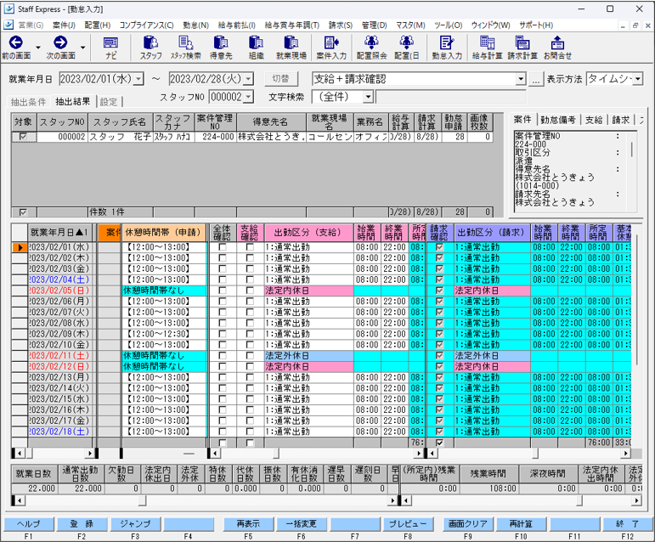The width and height of the screenshot is (655, 542).
Task: Click the 支給 grid horizontal scrollbar thumb
Action: (x=276, y=453)
